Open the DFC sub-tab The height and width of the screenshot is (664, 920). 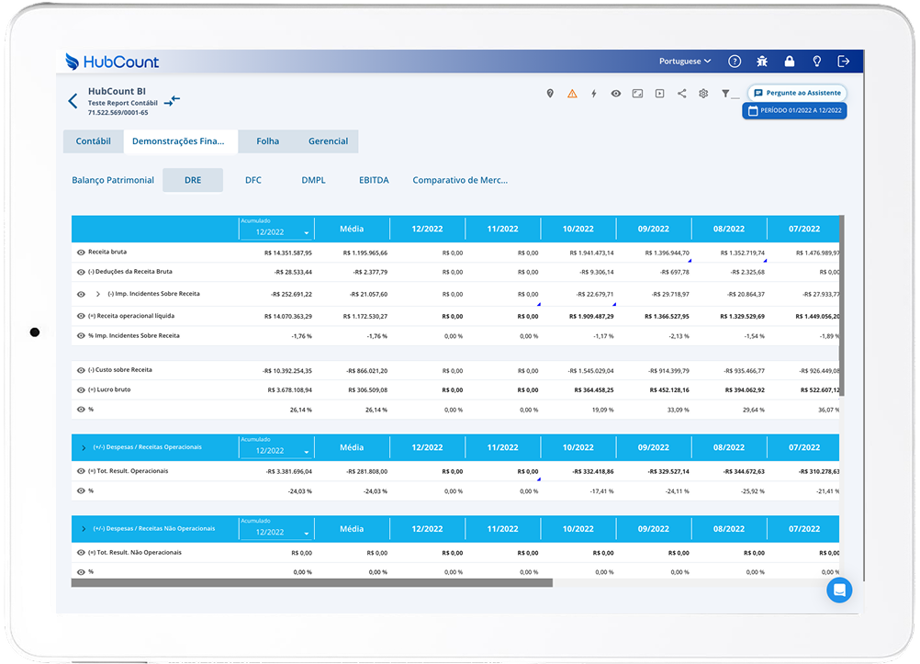[252, 180]
